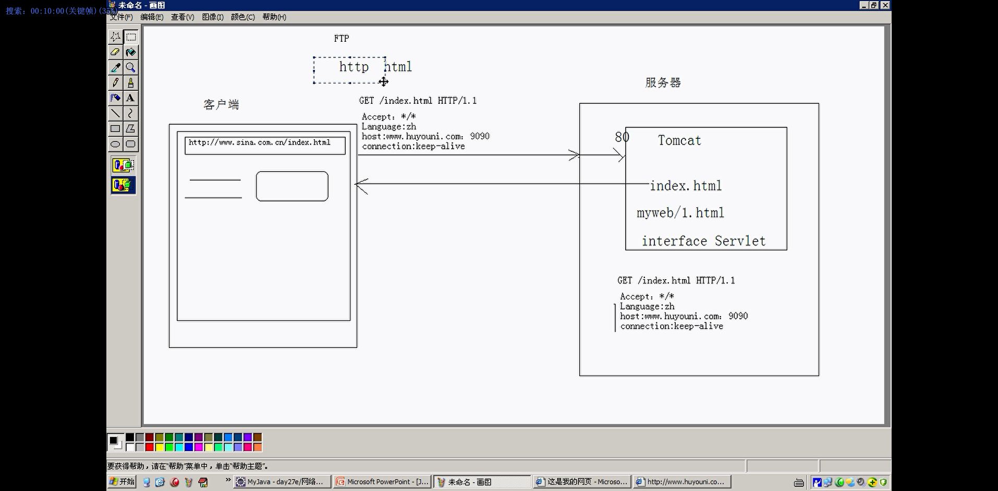Expand the quick launch overflow chevron
The image size is (998, 491).
coord(228,480)
